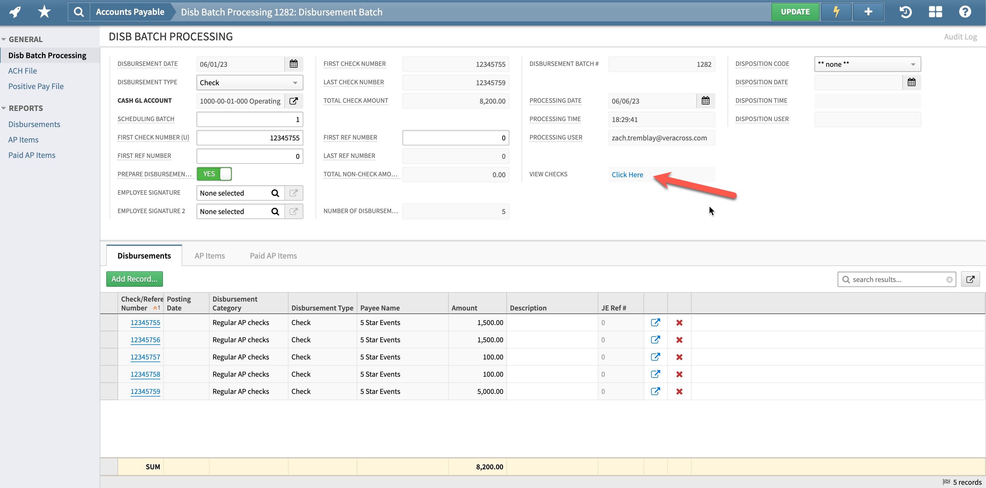Delete check 12345757 with red X
Viewport: 986px width, 488px height.
679,357
